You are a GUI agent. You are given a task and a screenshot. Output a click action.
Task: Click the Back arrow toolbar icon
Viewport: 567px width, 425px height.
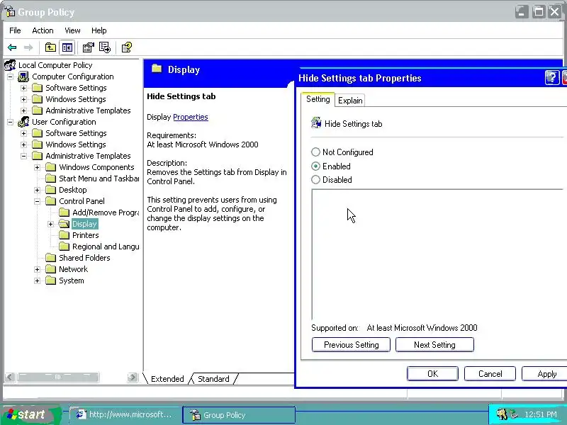12,47
